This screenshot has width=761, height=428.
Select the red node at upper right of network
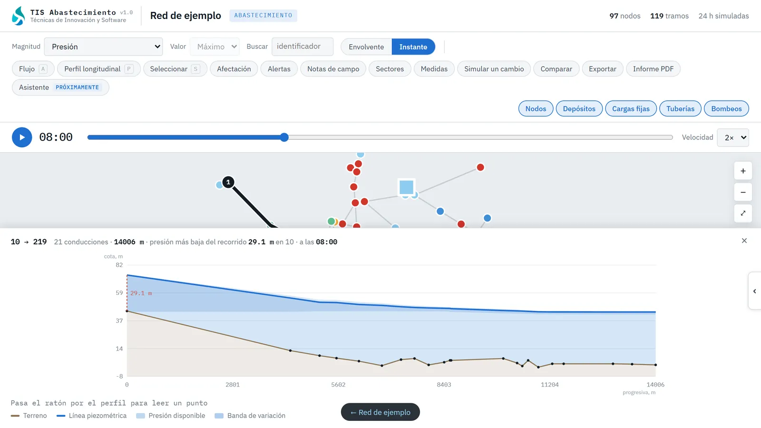click(480, 167)
